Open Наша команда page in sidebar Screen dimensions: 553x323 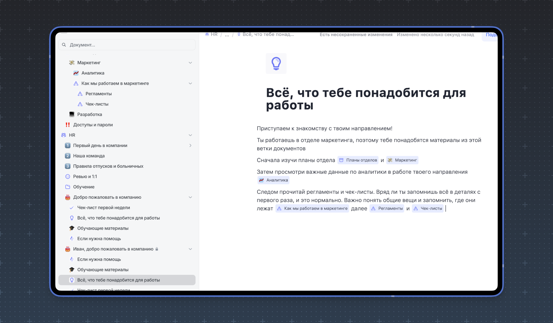pos(89,156)
